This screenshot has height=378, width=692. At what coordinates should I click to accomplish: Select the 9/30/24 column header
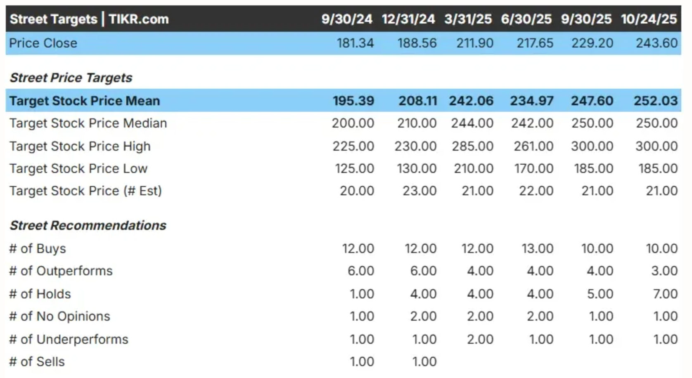347,19
